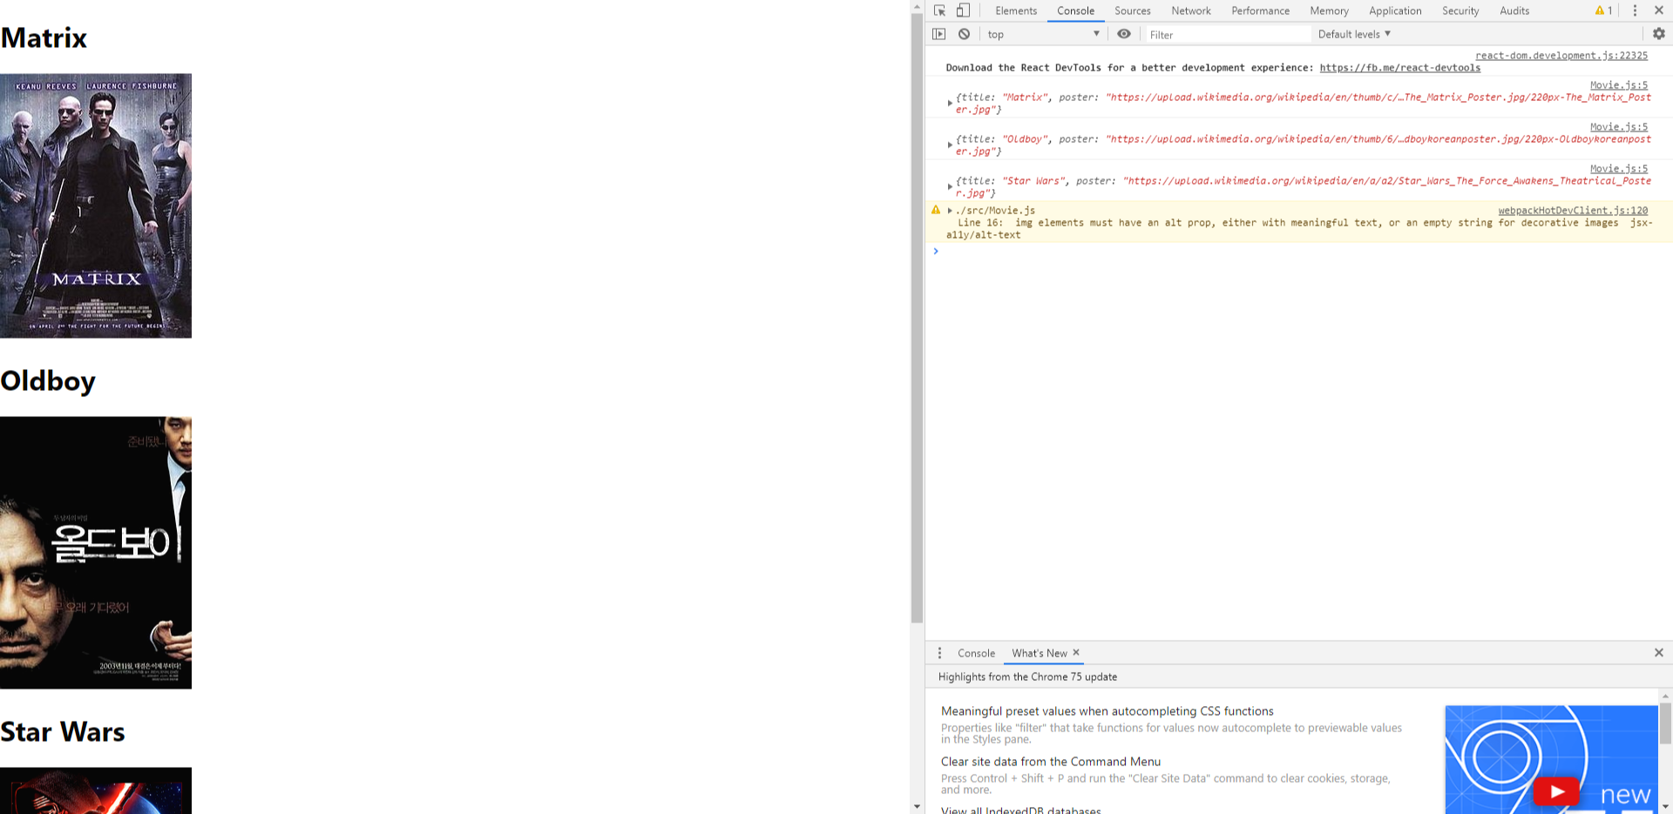Close the What's New drawer tab
The width and height of the screenshot is (1673, 814).
click(1076, 652)
